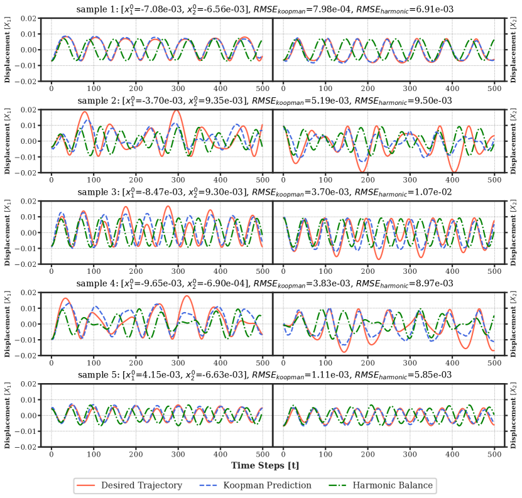Select the Desired Trajectory legend label
522x498 pixels.
pos(141,485)
